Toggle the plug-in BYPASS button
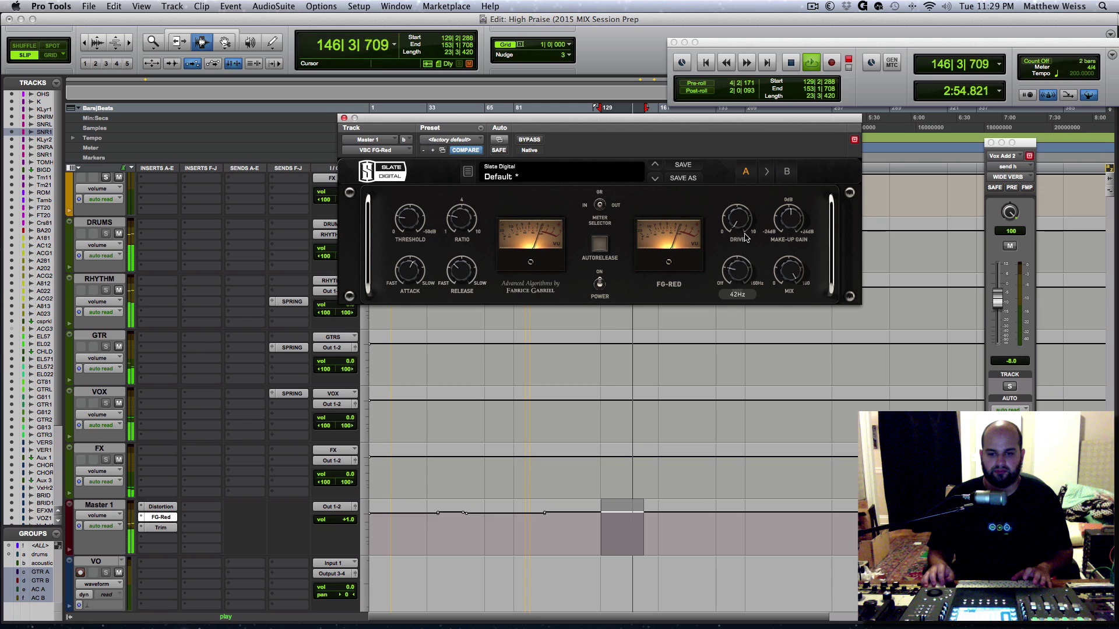Viewport: 1119px width, 629px height. tap(529, 140)
